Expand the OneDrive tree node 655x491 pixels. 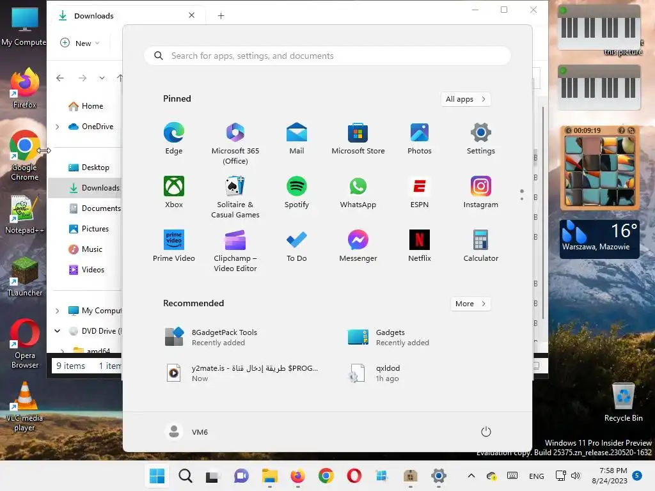coord(58,127)
